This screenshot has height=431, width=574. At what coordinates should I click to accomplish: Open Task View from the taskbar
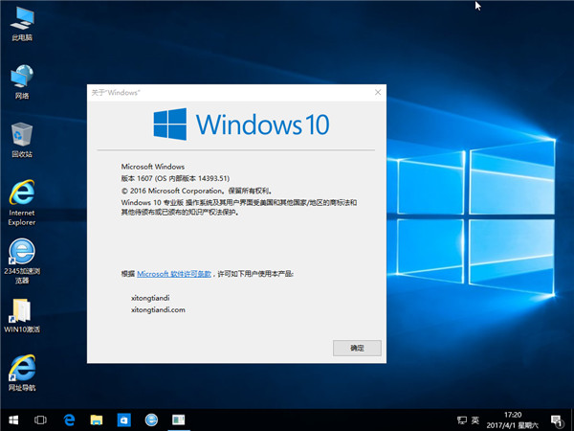(40, 420)
